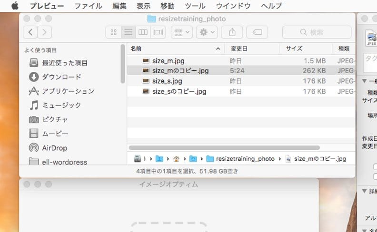Click the JPEG file icon in info window
The height and width of the screenshot is (232, 377).
pos(371,38)
